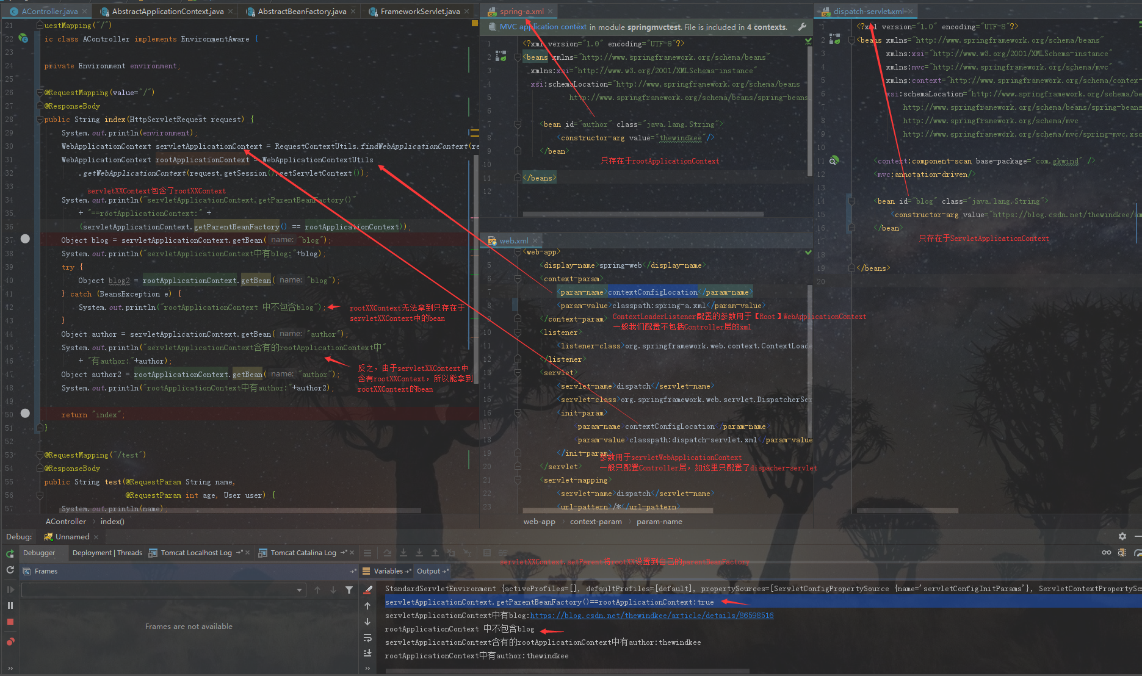Stop the debug session
Screen dimensions: 1142x676
pos(10,622)
